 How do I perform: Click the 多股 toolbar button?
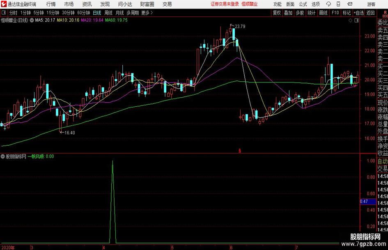pyautogui.click(x=300, y=13)
